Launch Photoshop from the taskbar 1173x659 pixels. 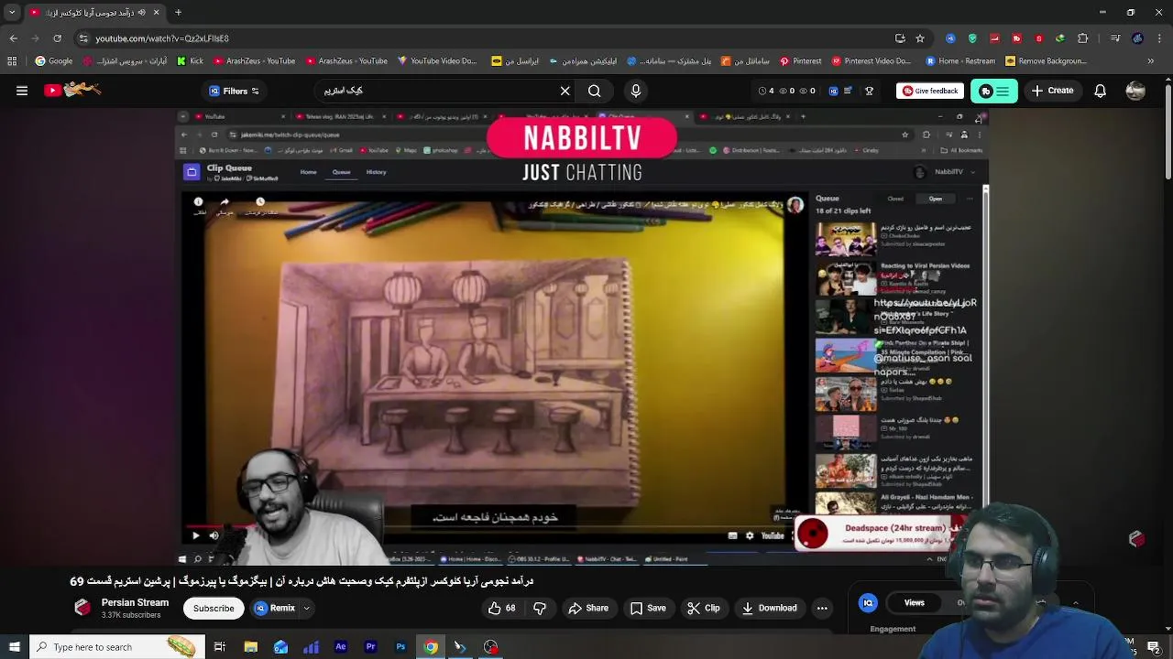pyautogui.click(x=400, y=647)
